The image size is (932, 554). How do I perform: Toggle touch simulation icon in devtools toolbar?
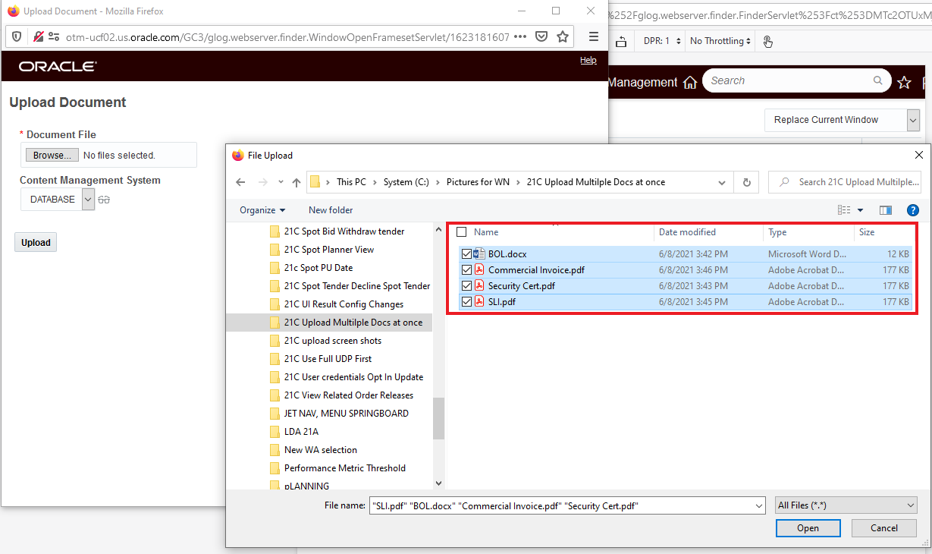pyautogui.click(x=767, y=41)
